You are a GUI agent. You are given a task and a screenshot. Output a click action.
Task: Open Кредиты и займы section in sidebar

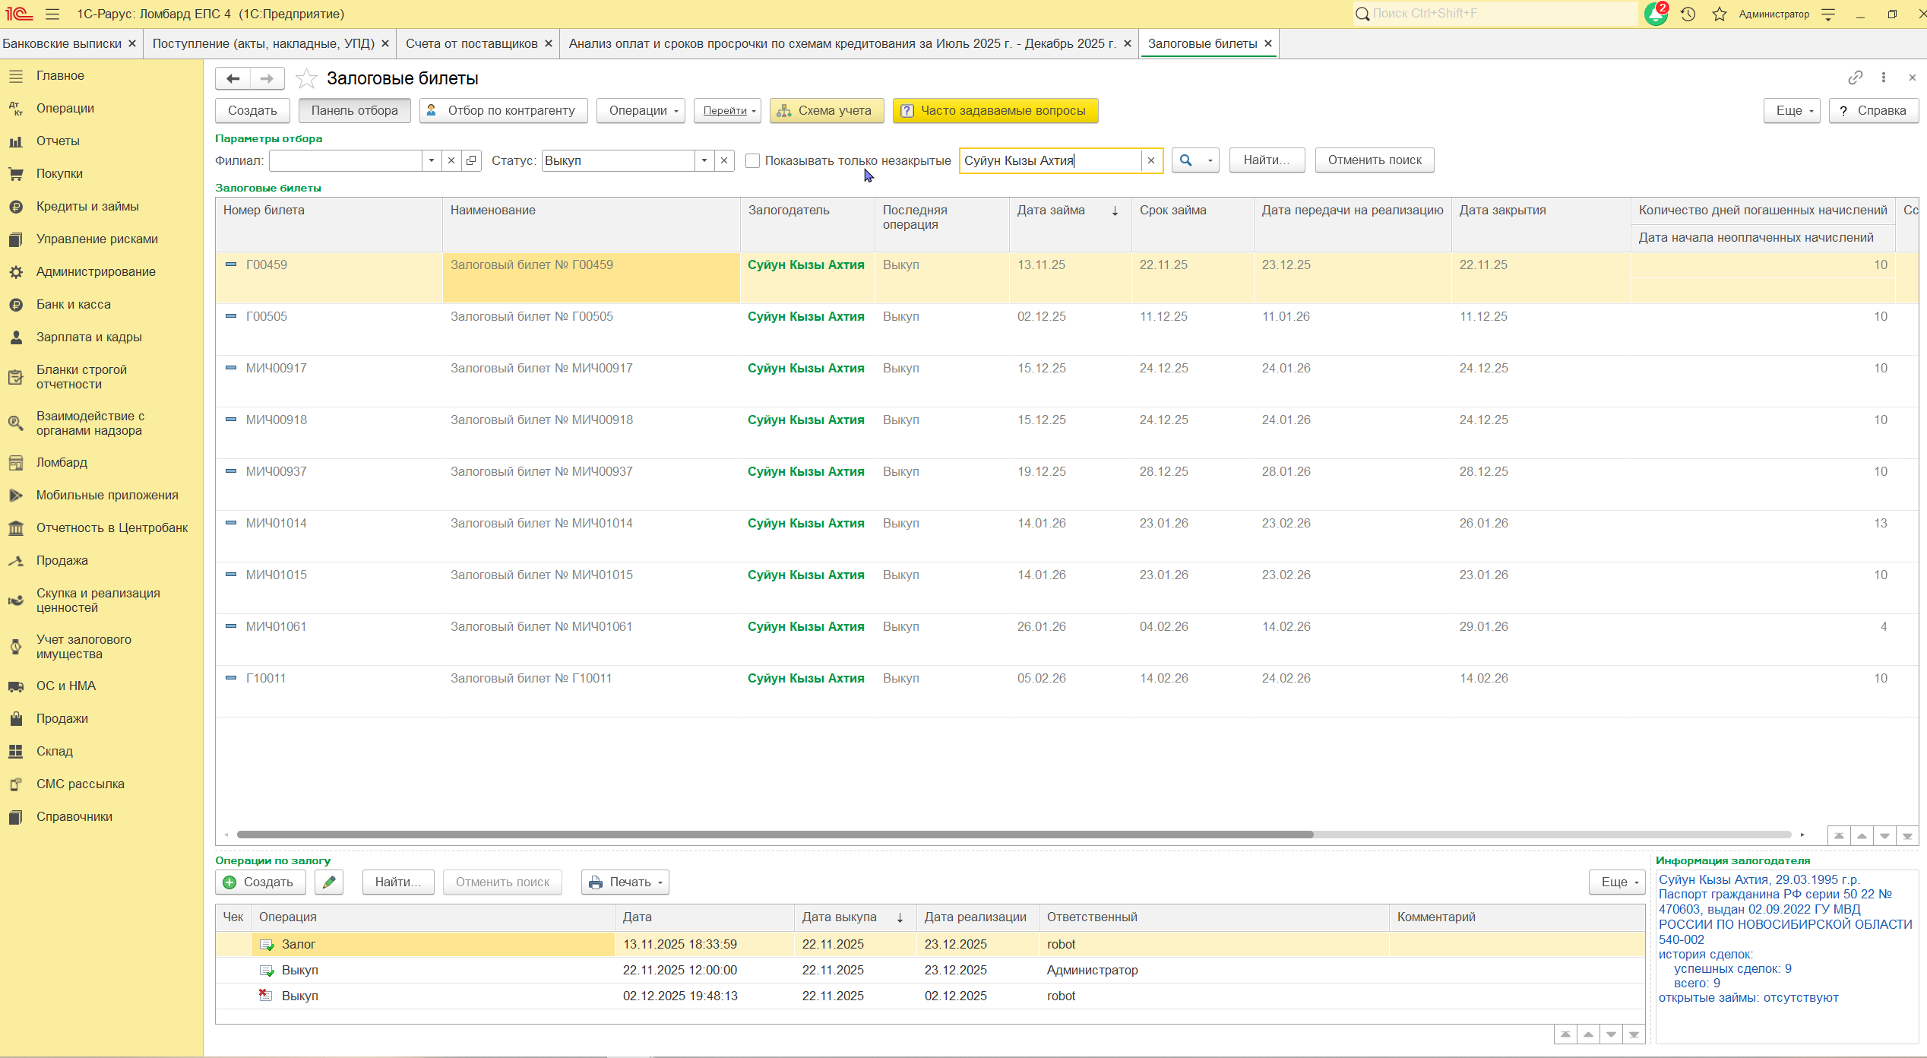pos(87,206)
